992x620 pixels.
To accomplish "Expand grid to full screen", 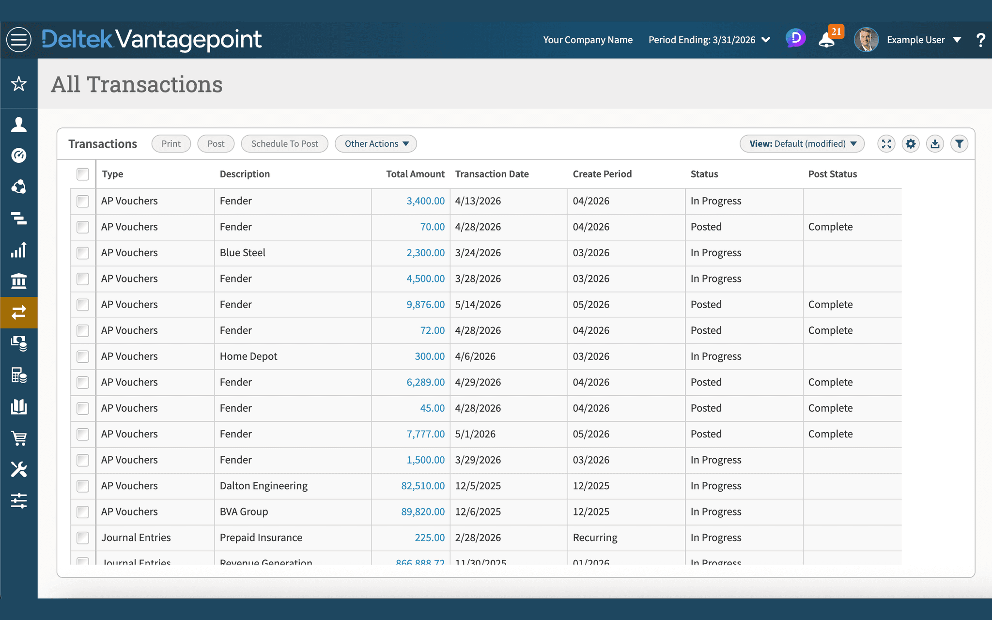I will pos(886,144).
